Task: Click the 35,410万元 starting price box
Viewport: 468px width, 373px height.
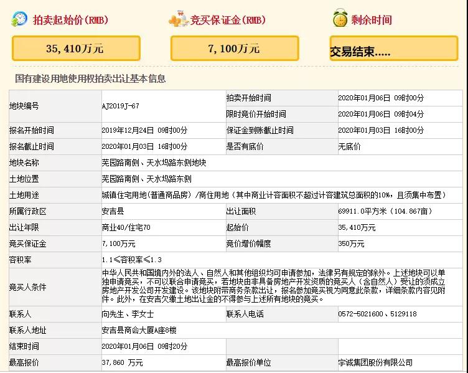Action: (x=76, y=48)
